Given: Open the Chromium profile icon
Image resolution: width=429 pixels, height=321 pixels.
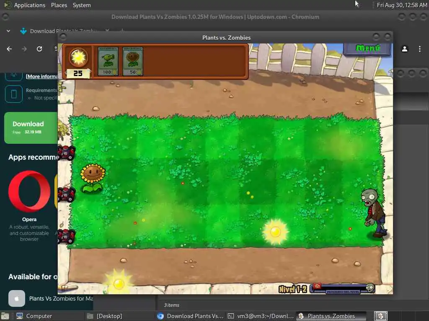Looking at the screenshot, I should pos(405,49).
